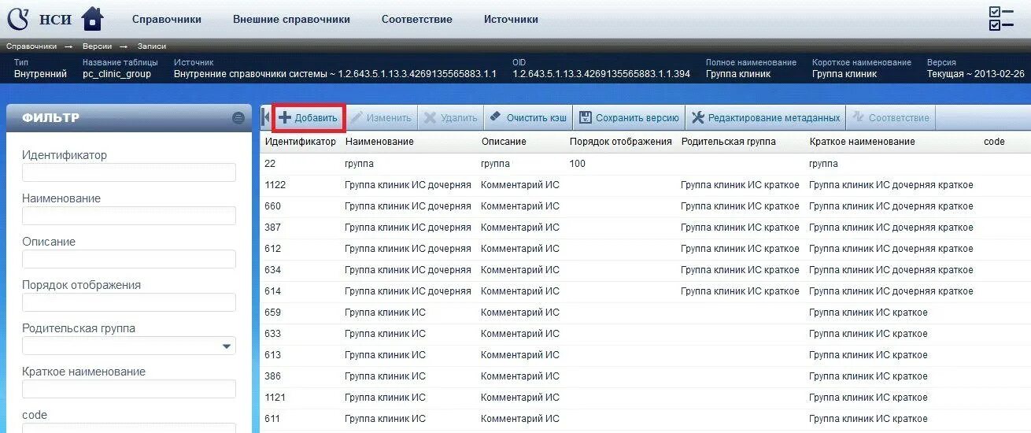Open the Родительская группа dropdown
This screenshot has height=433, width=1031.
129,346
